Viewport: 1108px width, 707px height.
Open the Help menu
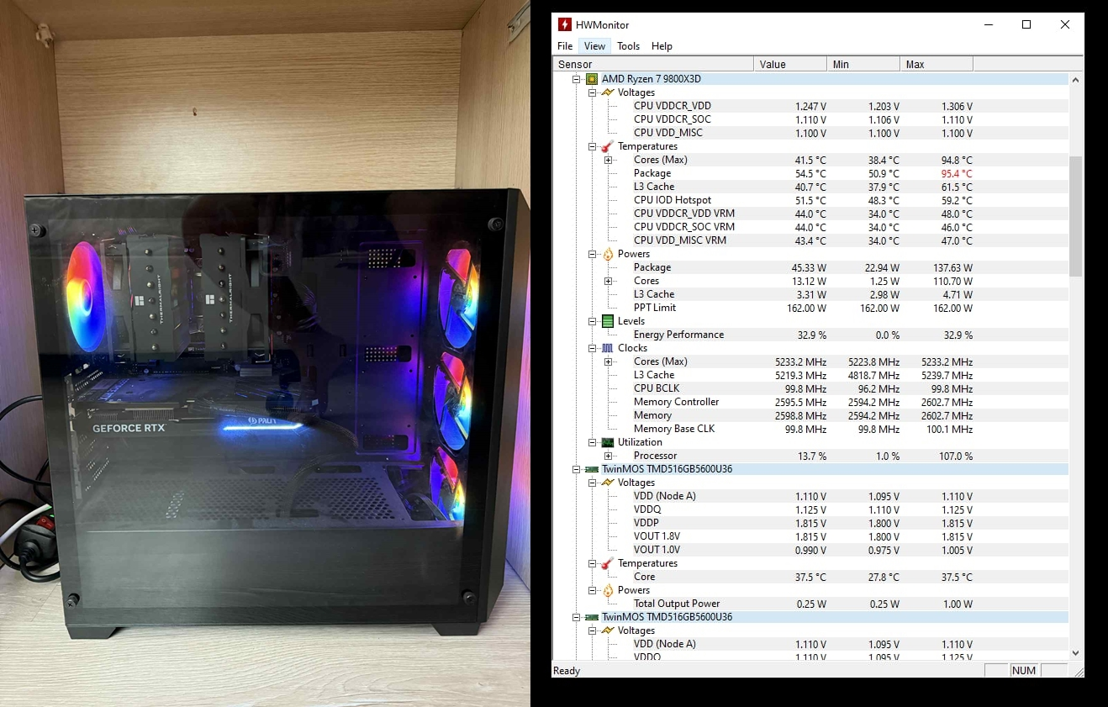pos(662,46)
